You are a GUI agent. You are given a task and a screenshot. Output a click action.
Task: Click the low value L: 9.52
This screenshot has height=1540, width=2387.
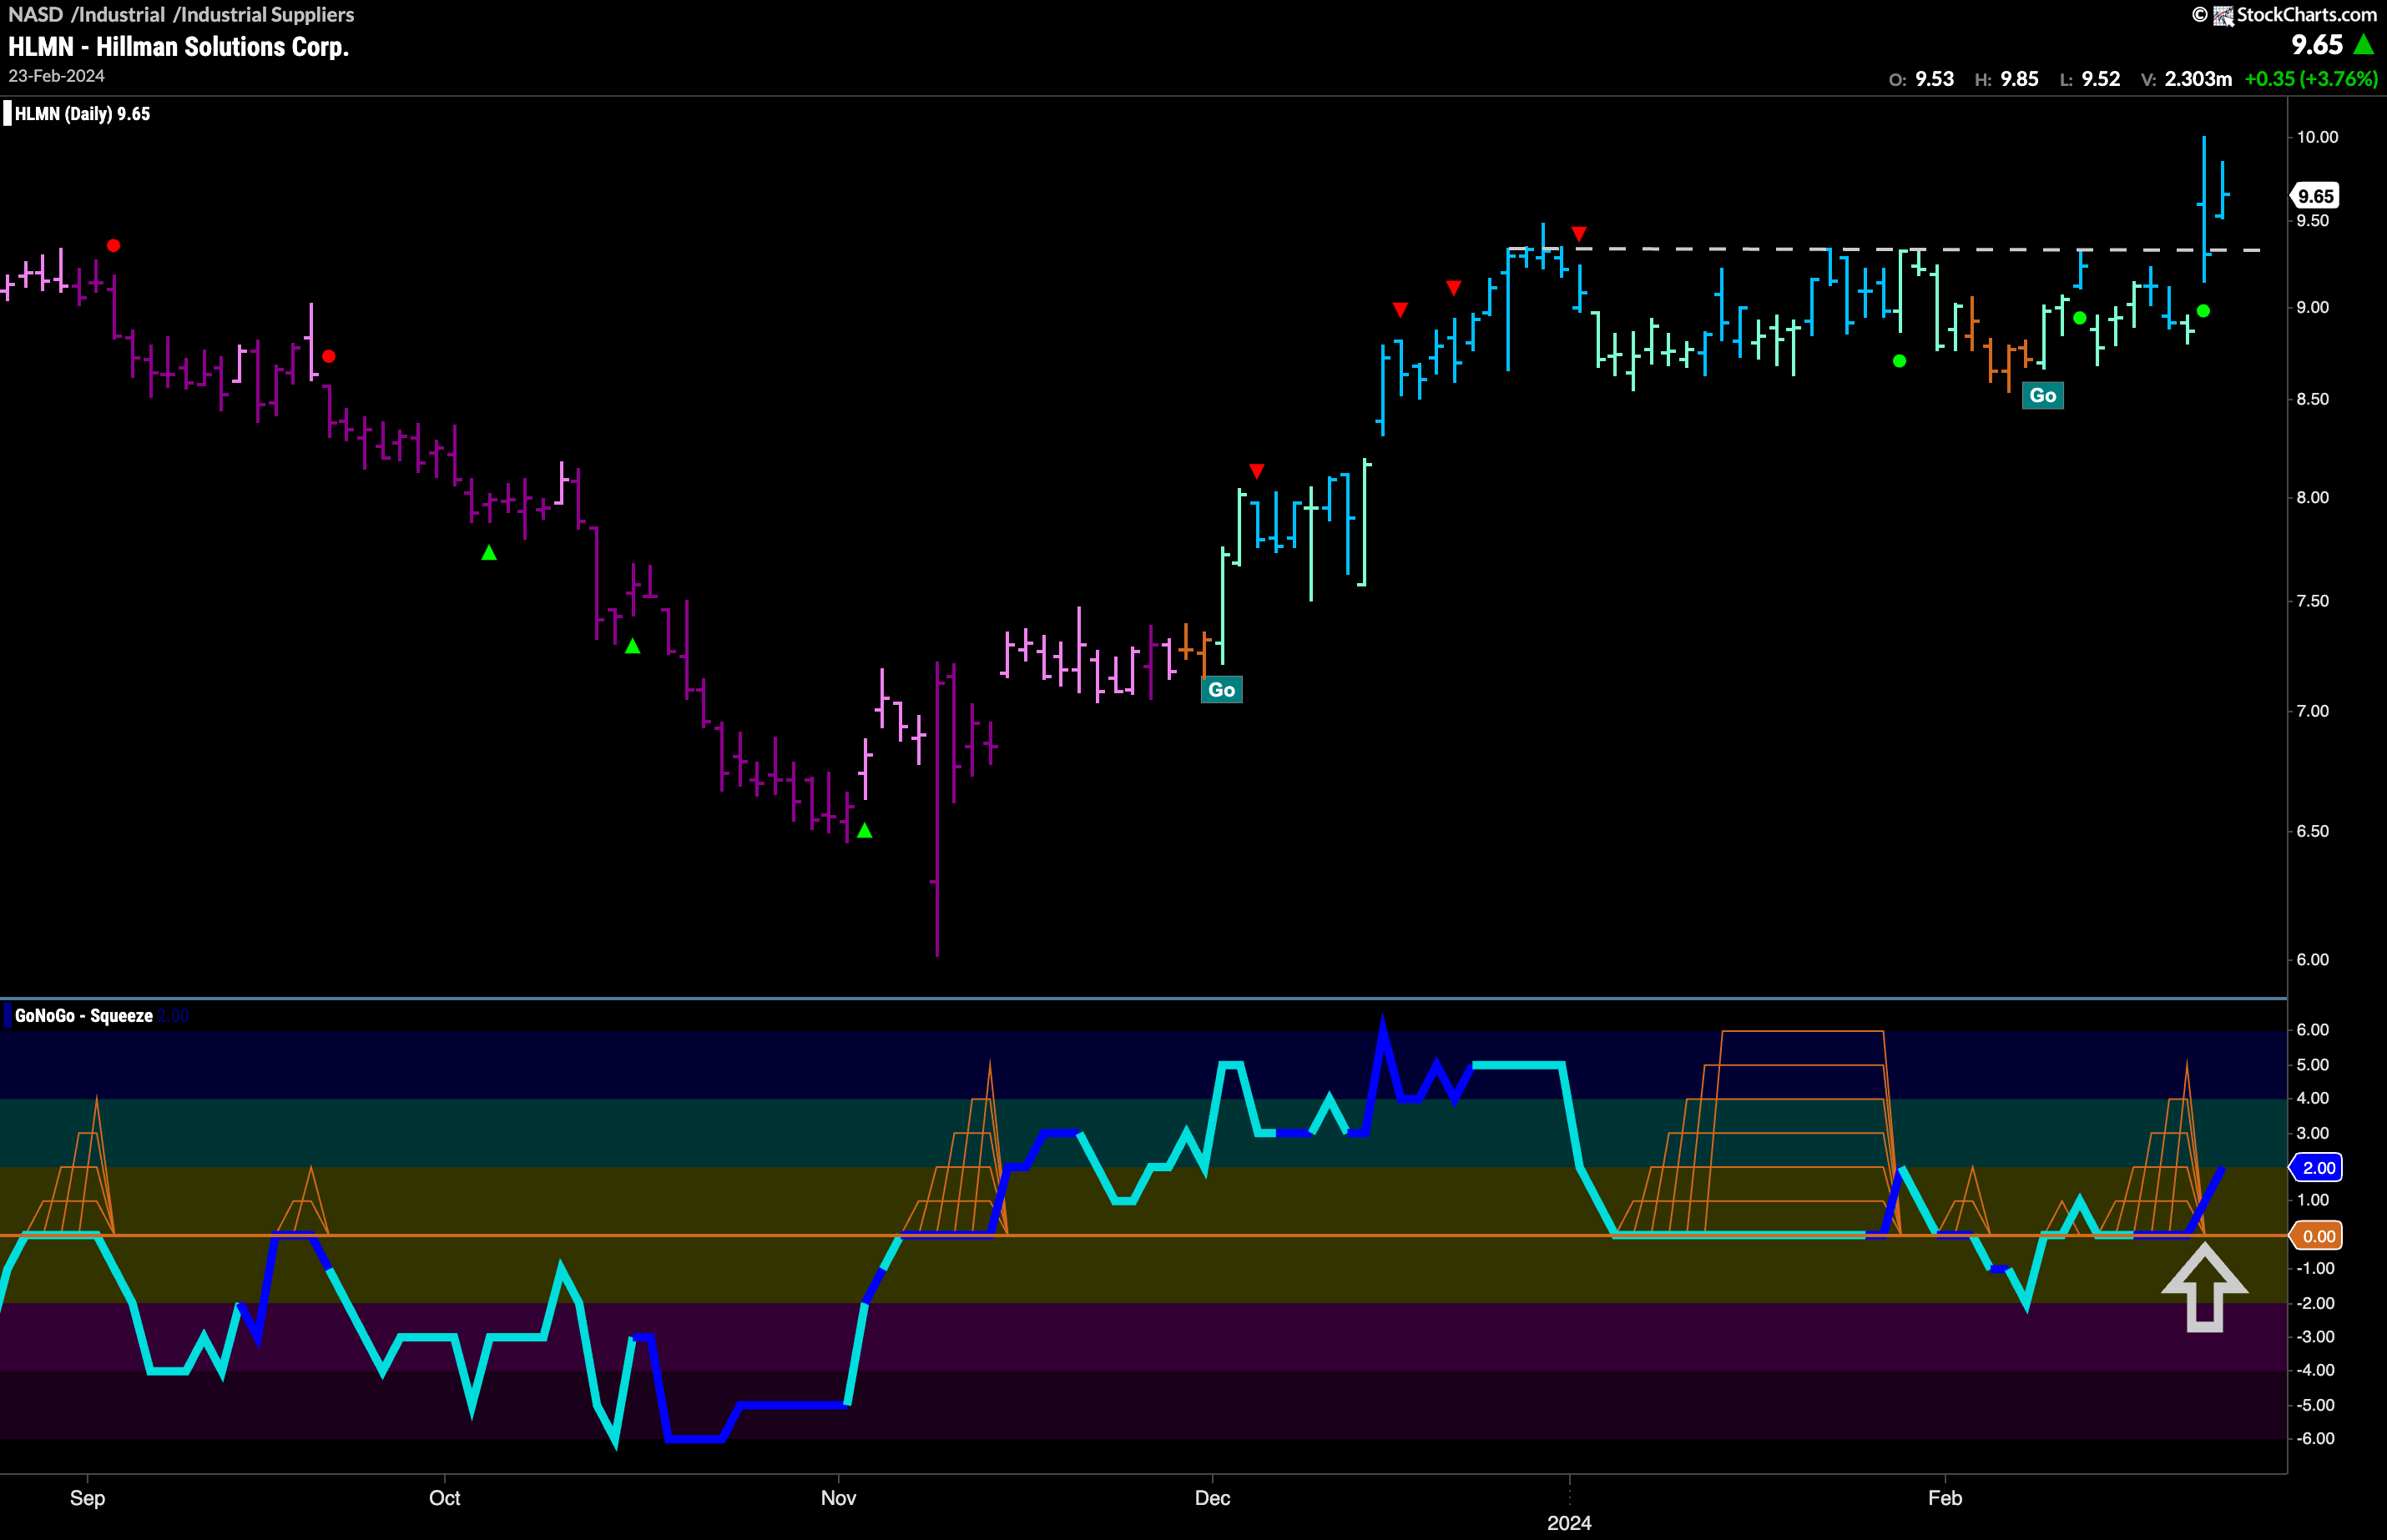2090,79
